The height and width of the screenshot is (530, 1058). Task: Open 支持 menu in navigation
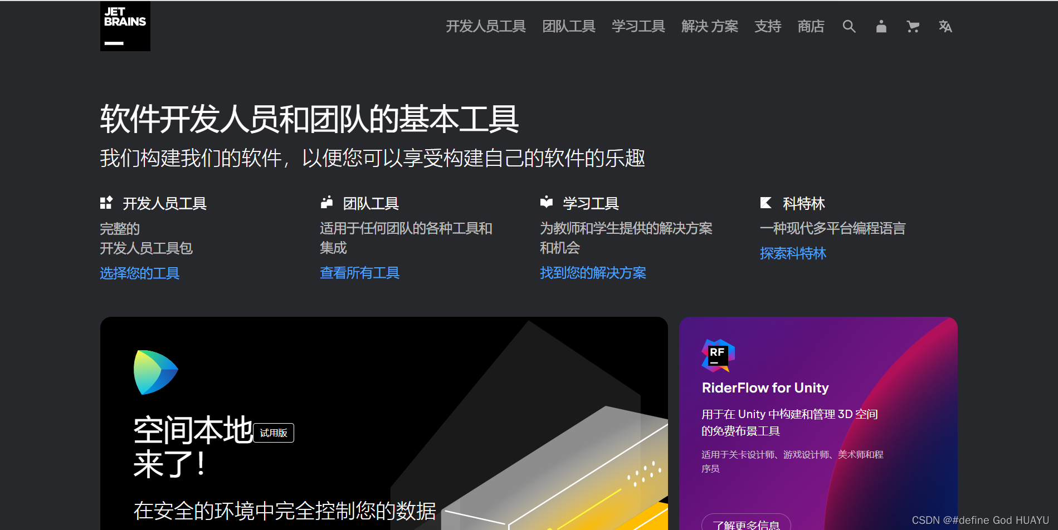[x=768, y=26]
